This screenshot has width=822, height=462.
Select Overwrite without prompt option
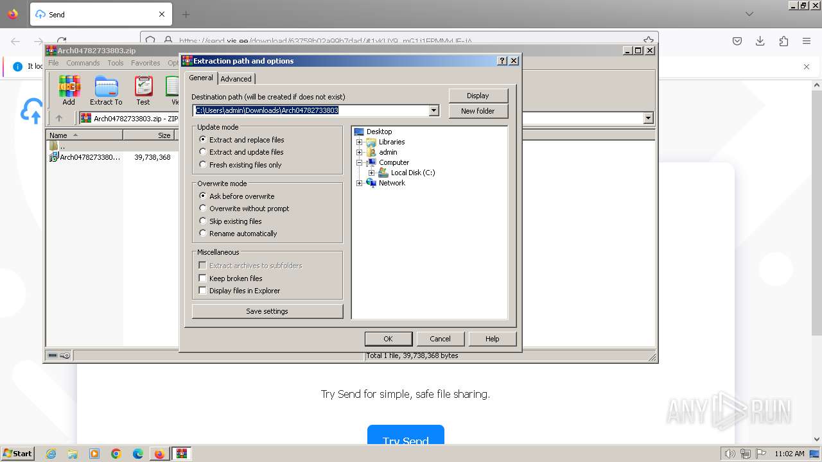(x=245, y=209)
